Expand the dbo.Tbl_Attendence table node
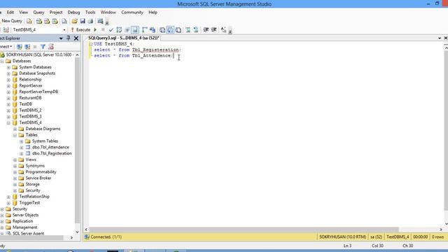 coord(22,148)
